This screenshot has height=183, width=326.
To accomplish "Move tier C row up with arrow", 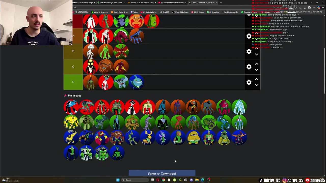I will pyautogui.click(x=256, y=64).
